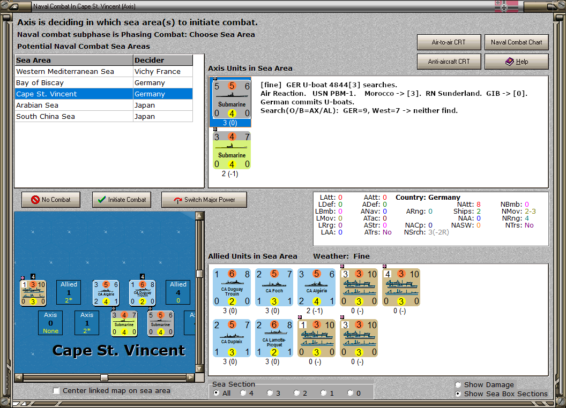
Task: Click the Allied sea box section 1 marker
Action: tap(69, 292)
